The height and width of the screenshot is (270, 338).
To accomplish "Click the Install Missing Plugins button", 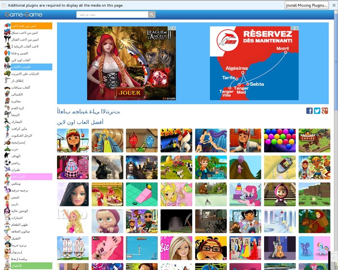I will tap(307, 5).
